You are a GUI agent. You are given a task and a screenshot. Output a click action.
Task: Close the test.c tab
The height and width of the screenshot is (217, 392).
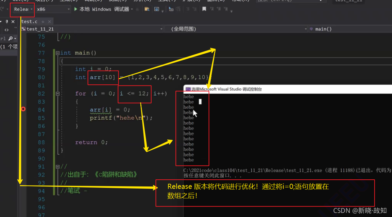click(50, 22)
